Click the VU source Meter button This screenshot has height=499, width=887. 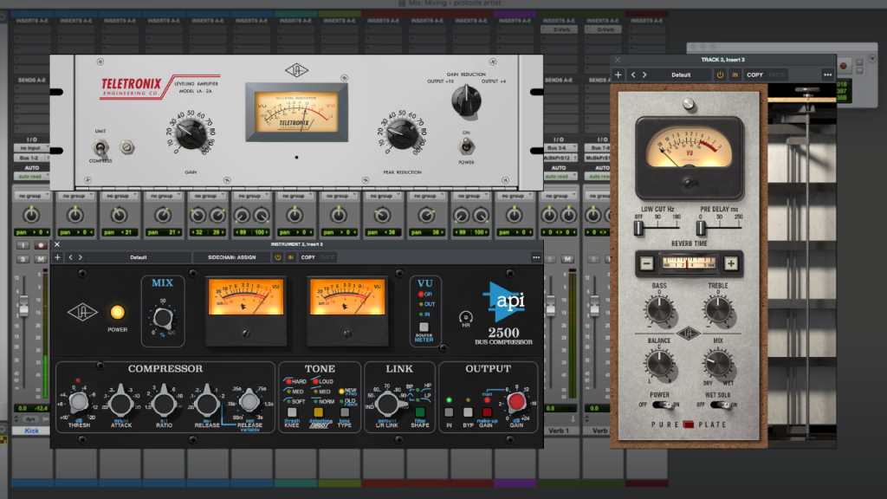(424, 327)
